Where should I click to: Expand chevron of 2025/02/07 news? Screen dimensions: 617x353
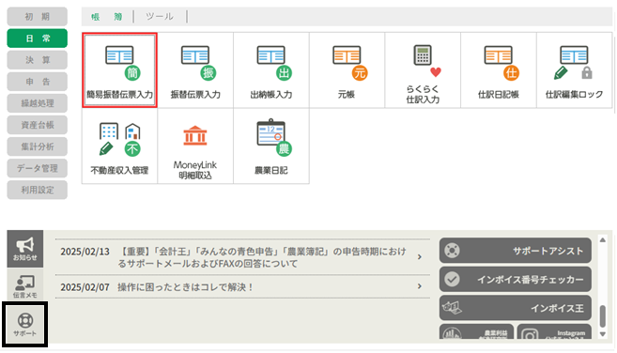[420, 286]
